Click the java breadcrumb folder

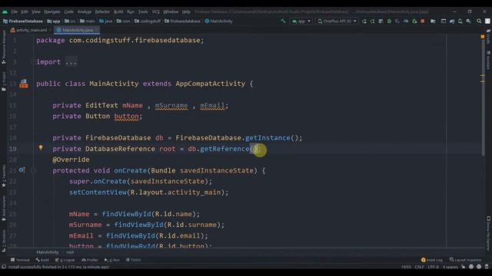106,21
